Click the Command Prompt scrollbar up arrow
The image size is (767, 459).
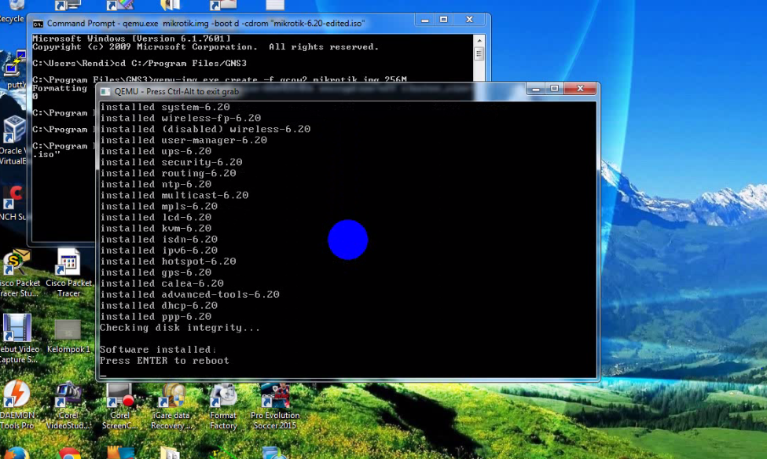pos(479,41)
